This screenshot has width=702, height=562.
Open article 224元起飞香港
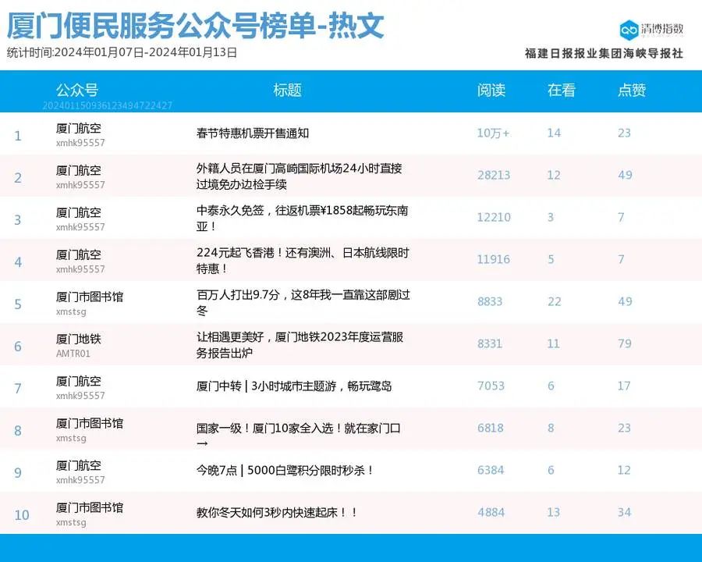click(x=303, y=261)
